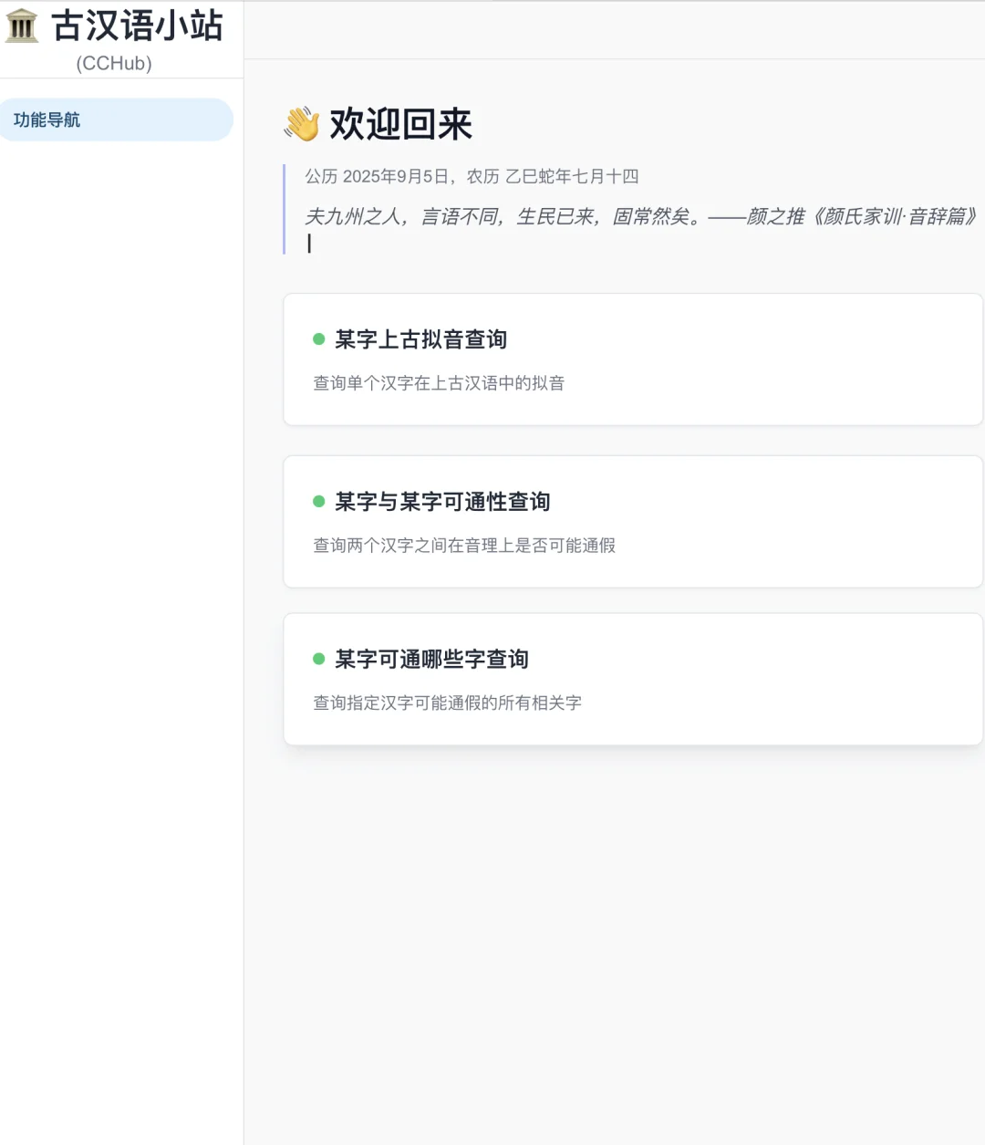This screenshot has width=985, height=1145.
Task: Open the 某字上古拟音查询 card
Action: (633, 359)
